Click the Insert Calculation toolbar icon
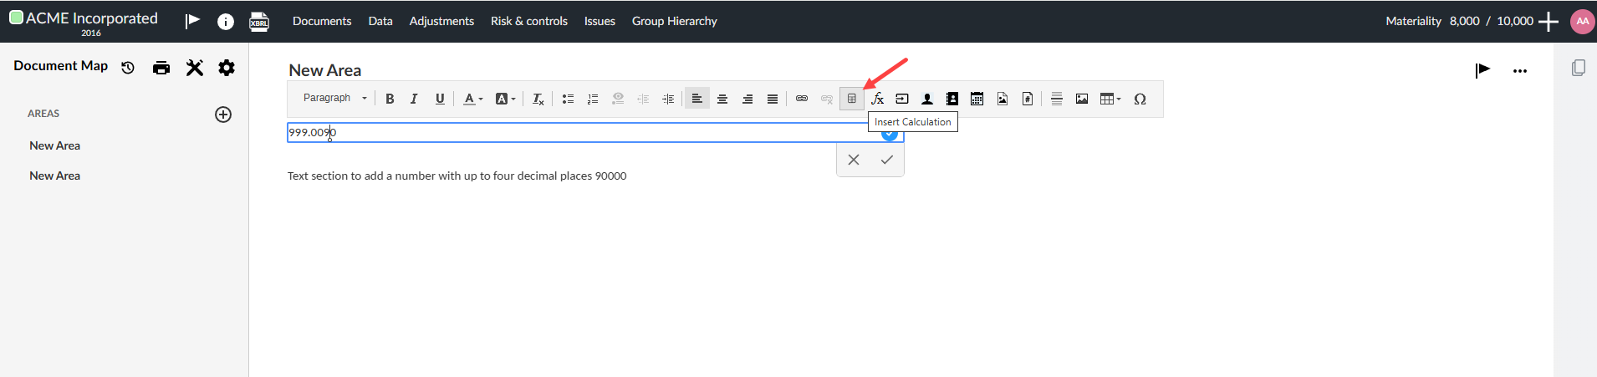 coord(851,99)
